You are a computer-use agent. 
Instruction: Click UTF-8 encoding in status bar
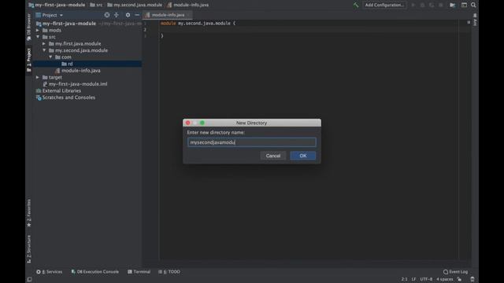point(426,279)
